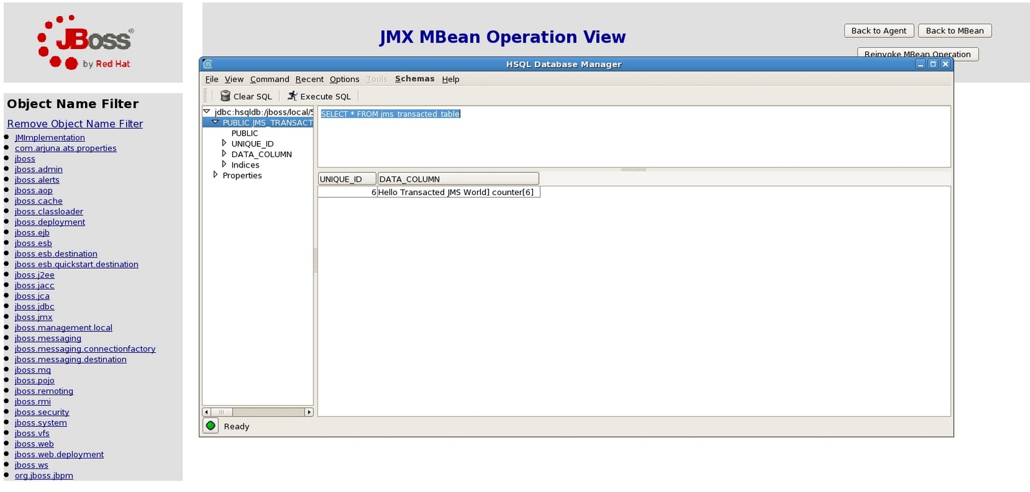Image resolution: width=1030 pixels, height=492 pixels.
Task: Collapse the PUBLIC.JMS_TRANSACT table node
Action: 216,122
